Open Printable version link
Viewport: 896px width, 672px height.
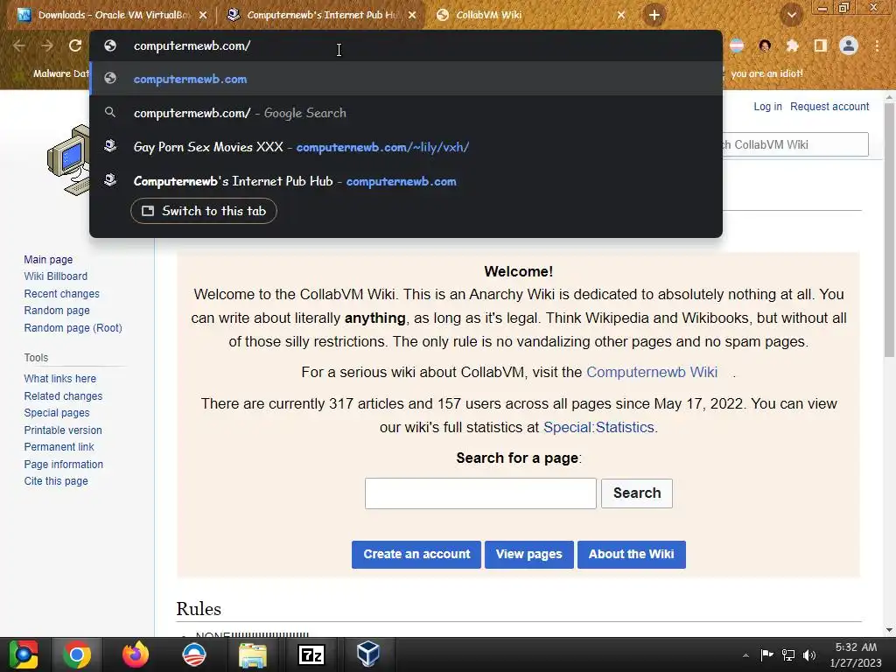(63, 430)
